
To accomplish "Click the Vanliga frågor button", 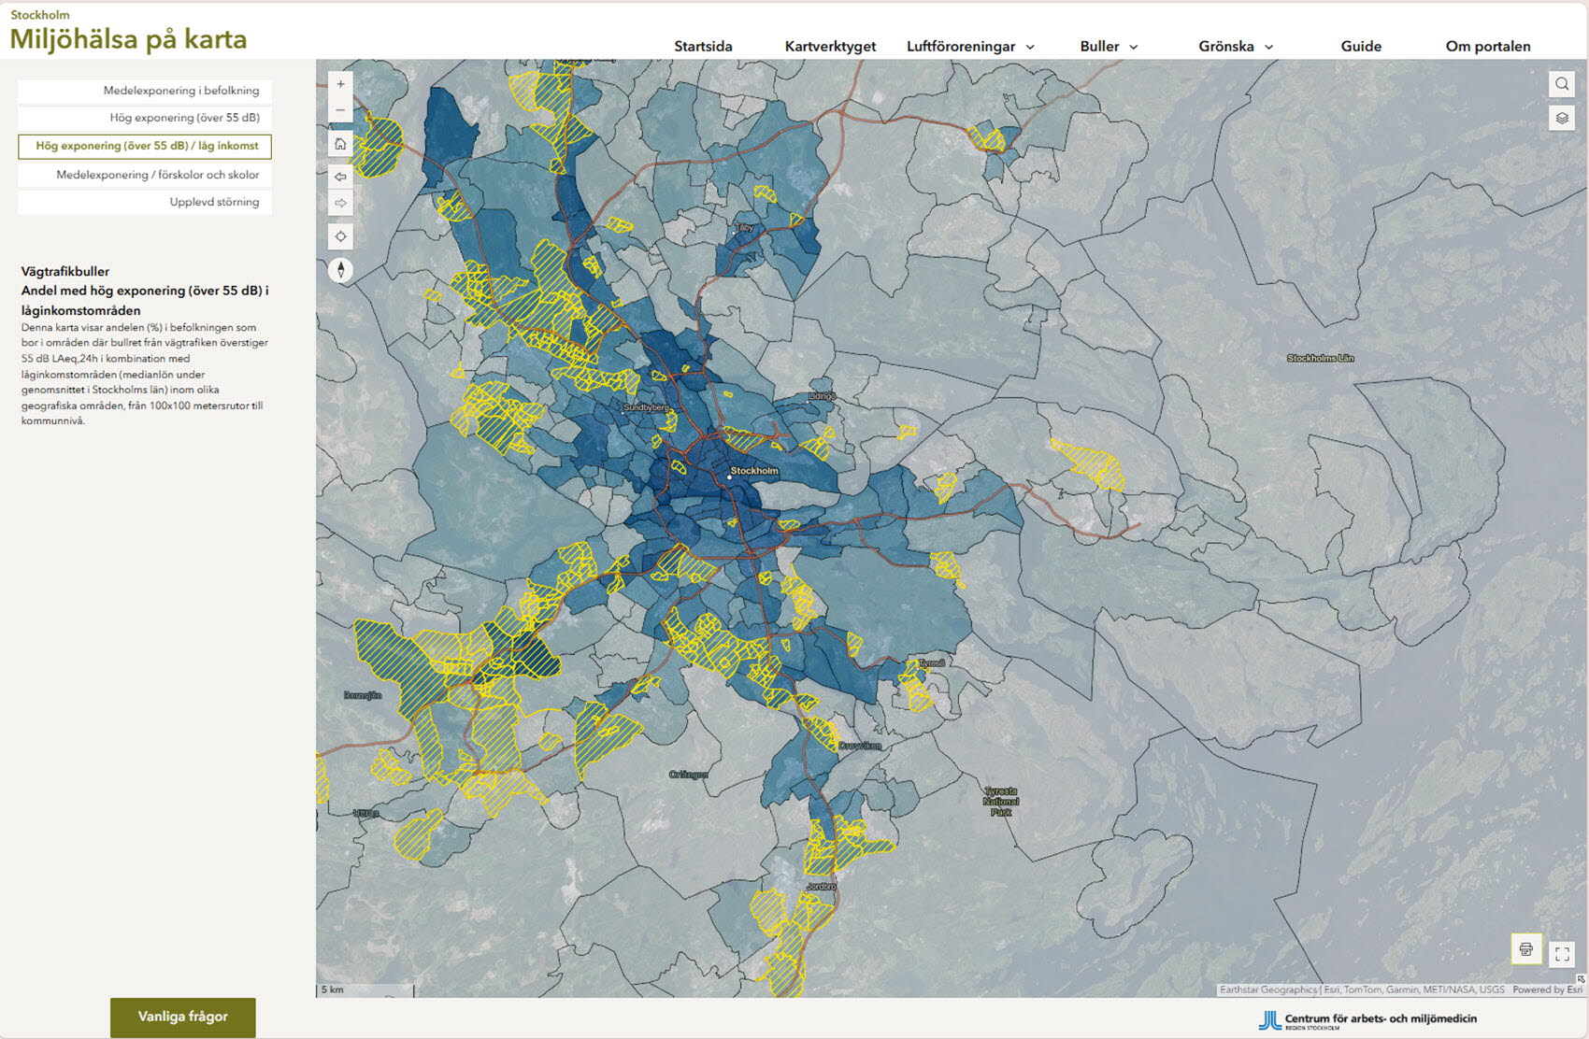I will pyautogui.click(x=182, y=1017).
